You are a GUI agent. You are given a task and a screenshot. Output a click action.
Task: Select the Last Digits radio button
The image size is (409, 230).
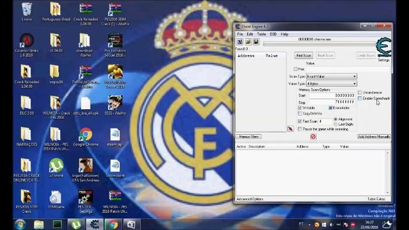(336, 125)
